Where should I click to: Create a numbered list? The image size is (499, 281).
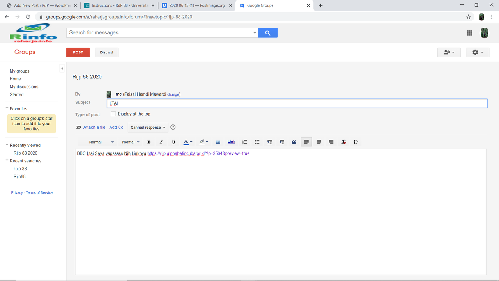coord(245,142)
